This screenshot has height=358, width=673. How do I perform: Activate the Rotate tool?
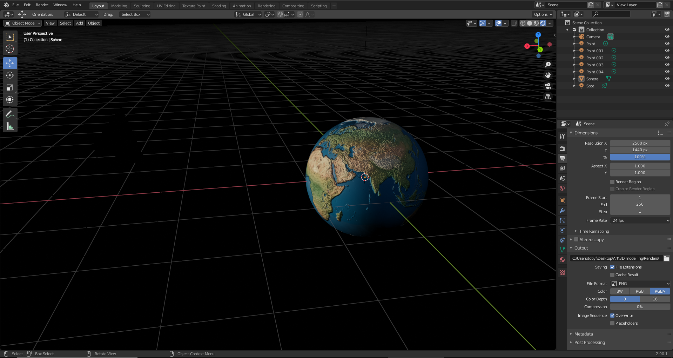(10, 75)
